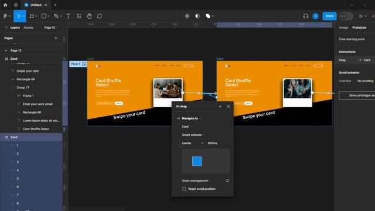The image size is (375, 211).
Task: Close the On drag interaction panel
Action: 228,107
